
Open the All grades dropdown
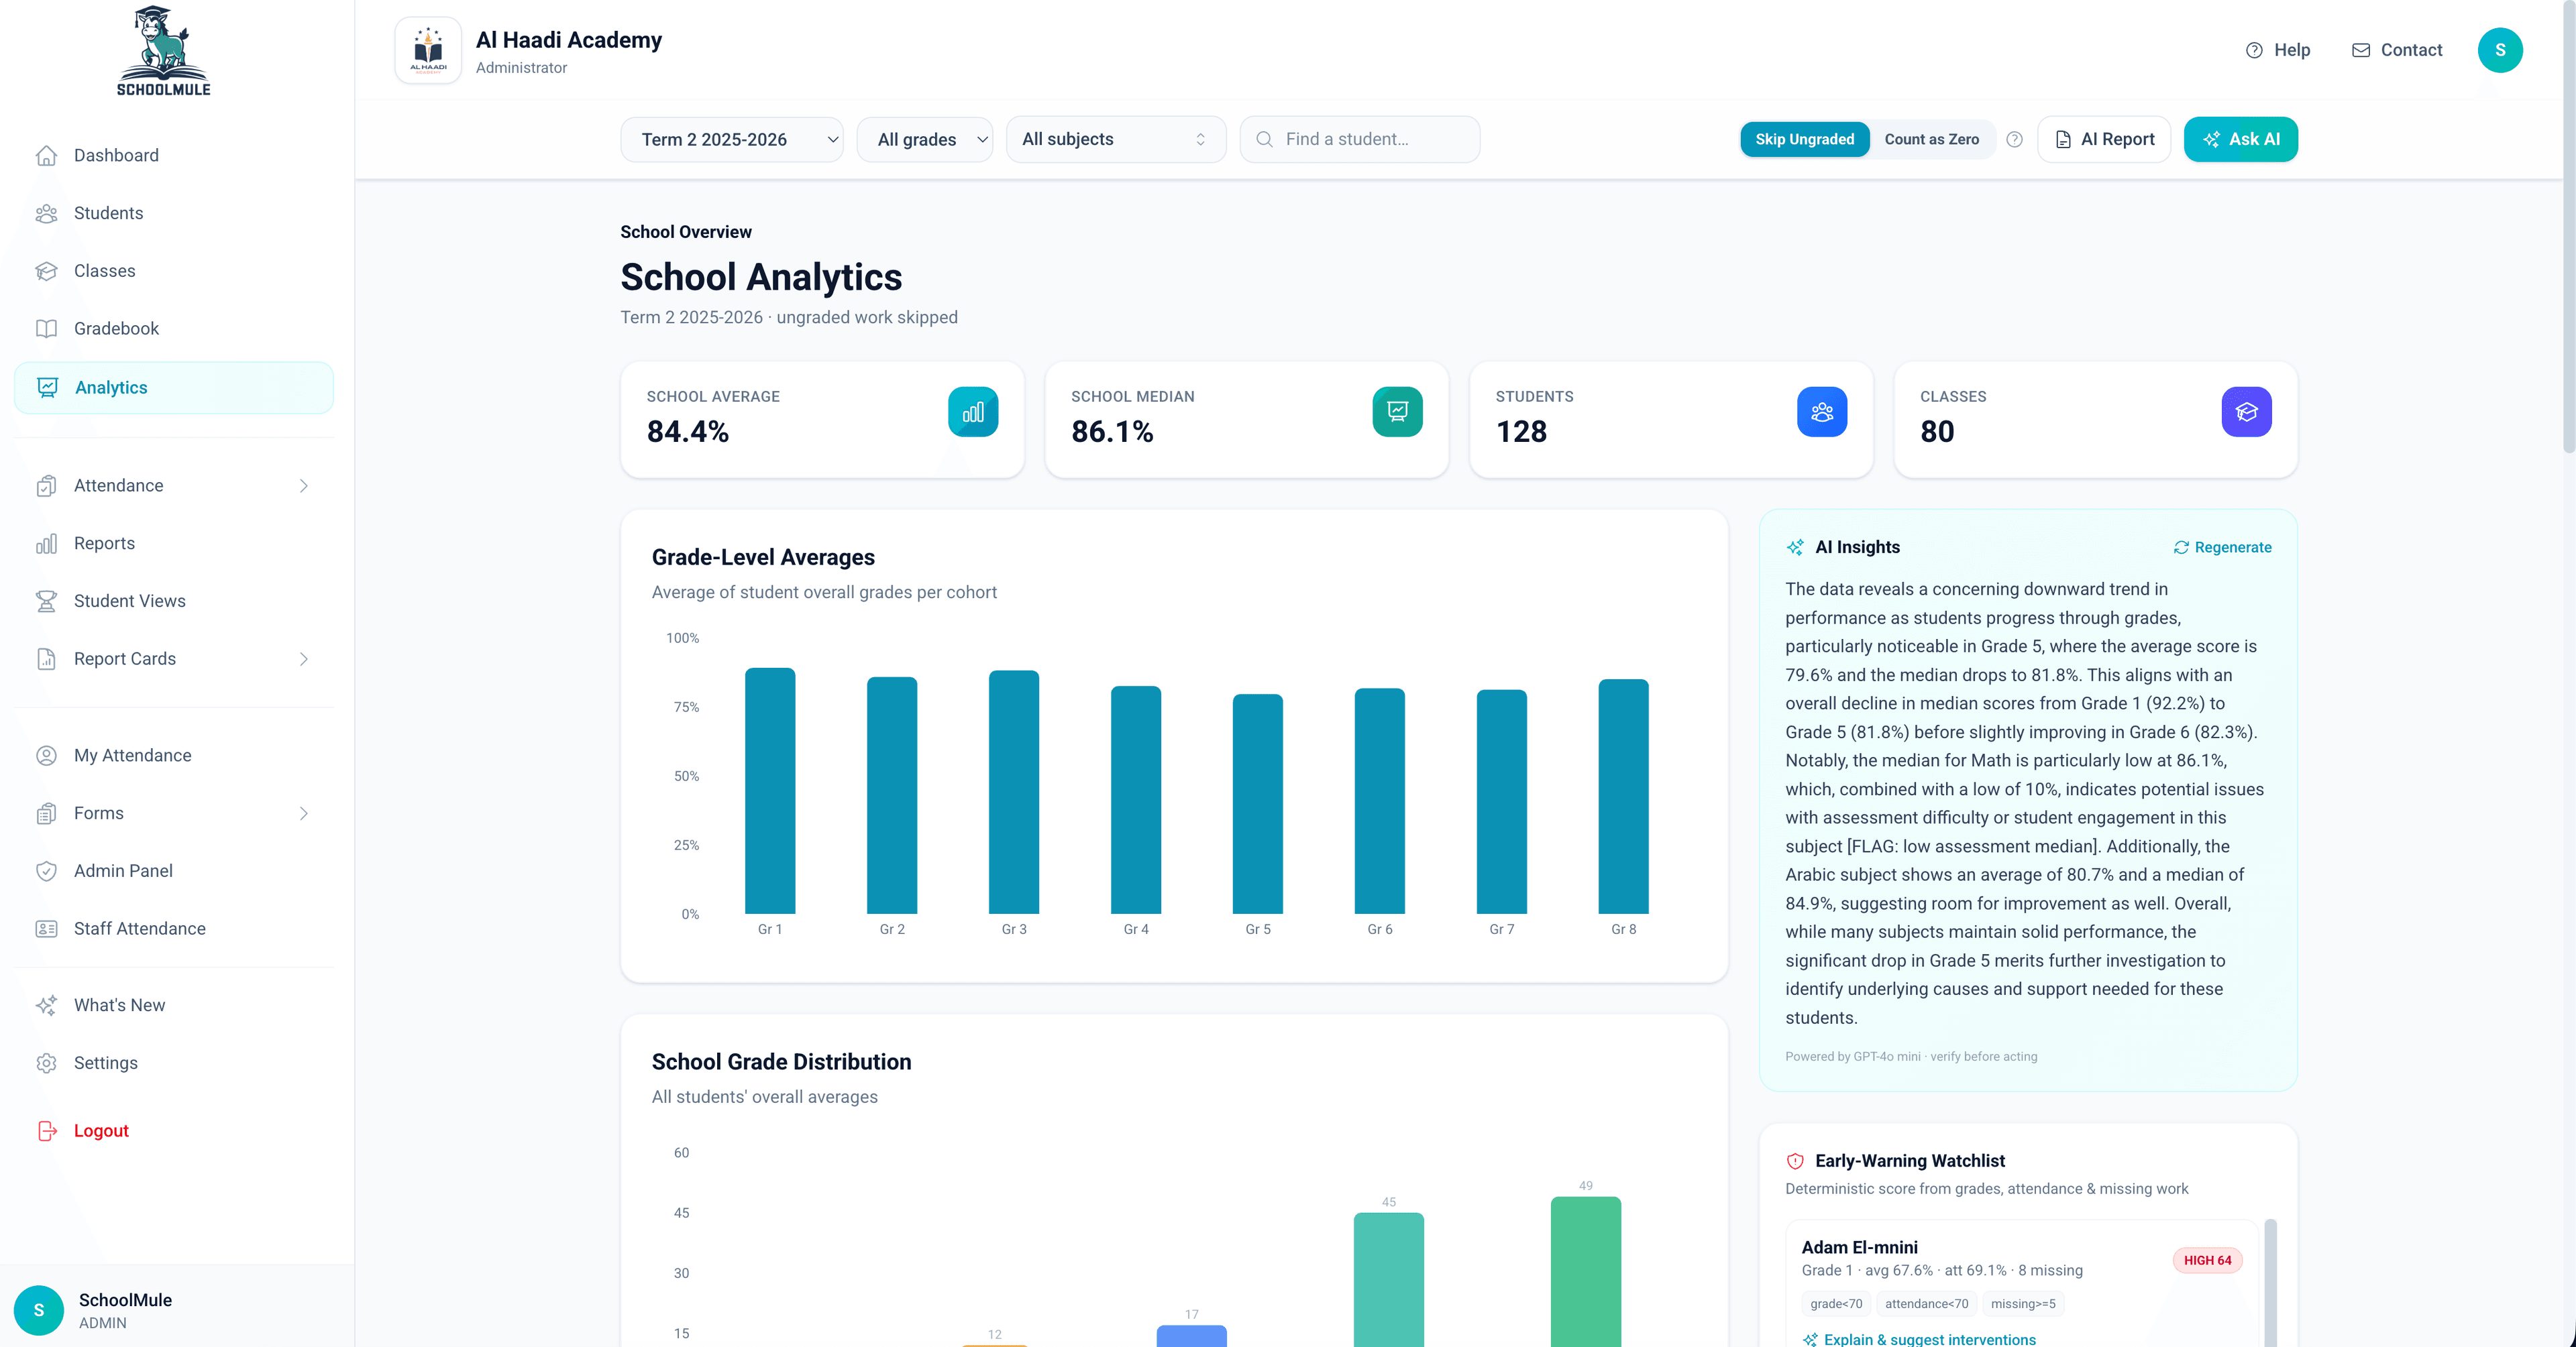click(x=925, y=139)
